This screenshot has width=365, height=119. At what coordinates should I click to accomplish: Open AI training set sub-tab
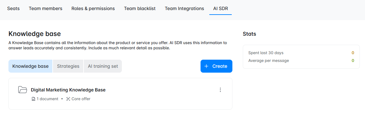pos(103,66)
